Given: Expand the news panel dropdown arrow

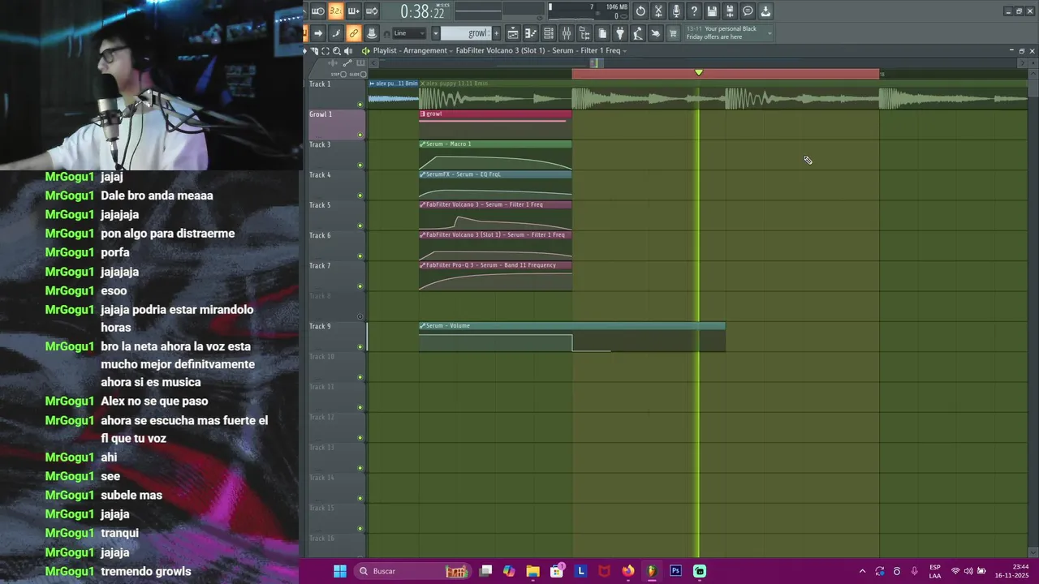Looking at the screenshot, I should (770, 33).
